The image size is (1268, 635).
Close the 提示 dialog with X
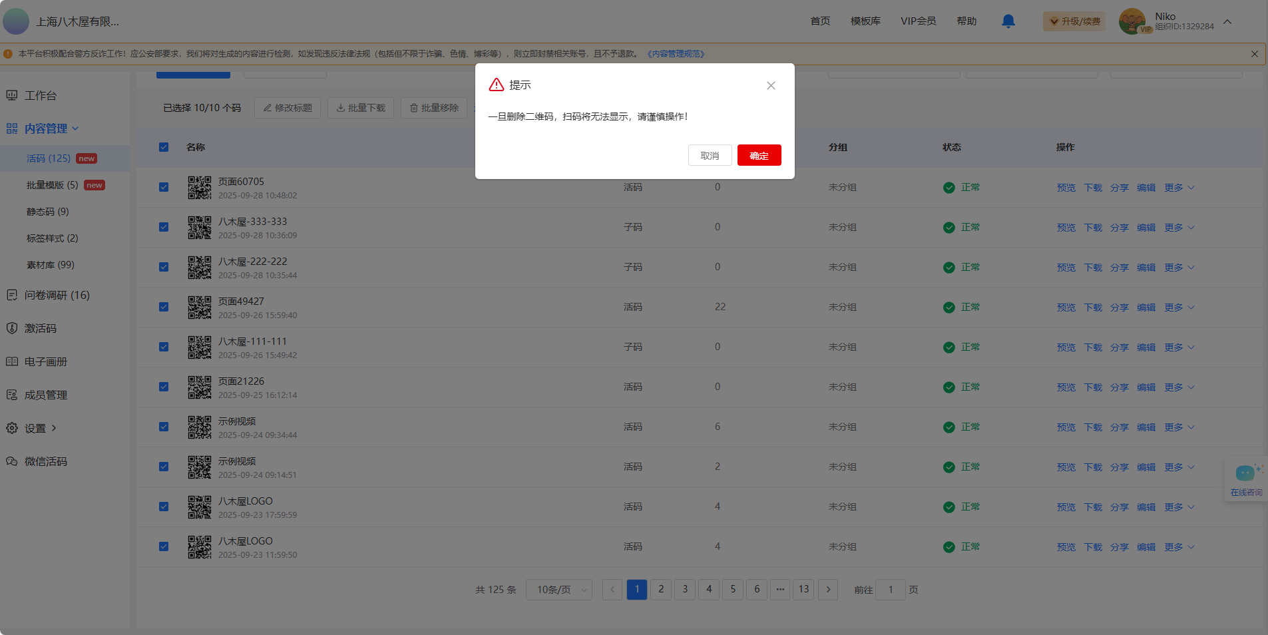tap(771, 85)
